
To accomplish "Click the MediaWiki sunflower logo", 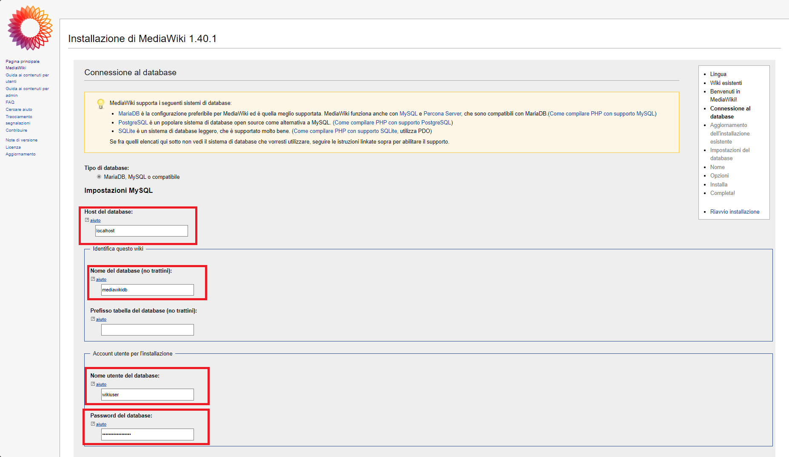I will point(30,28).
